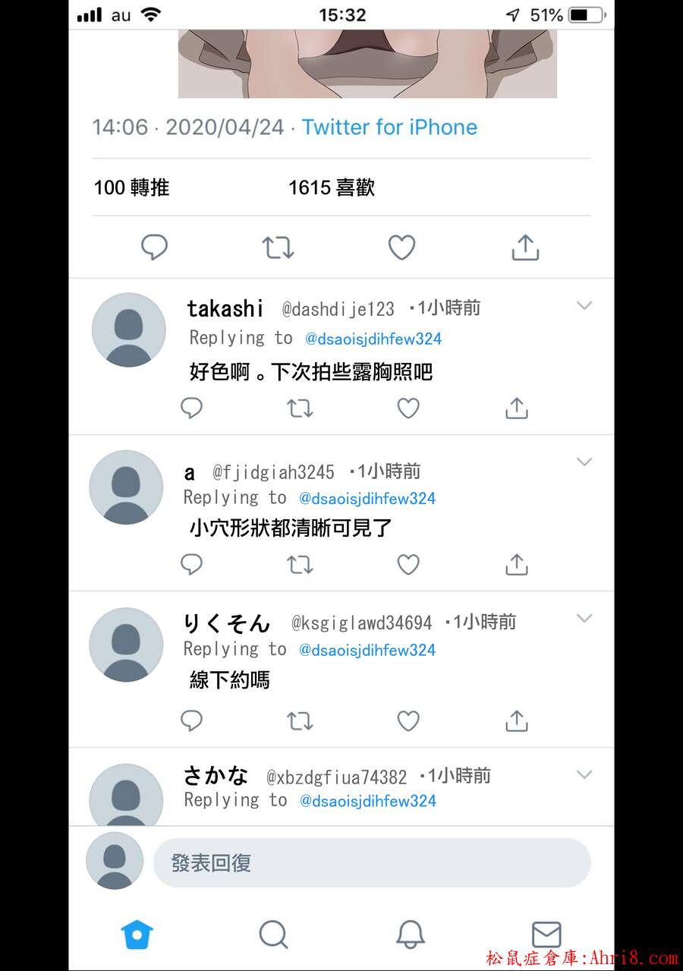Switch to the Search tab in the bottom bar
Image resolution: width=683 pixels, height=971 pixels.
(273, 935)
